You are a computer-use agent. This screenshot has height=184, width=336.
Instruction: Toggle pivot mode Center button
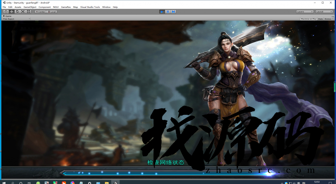pos(40,12)
